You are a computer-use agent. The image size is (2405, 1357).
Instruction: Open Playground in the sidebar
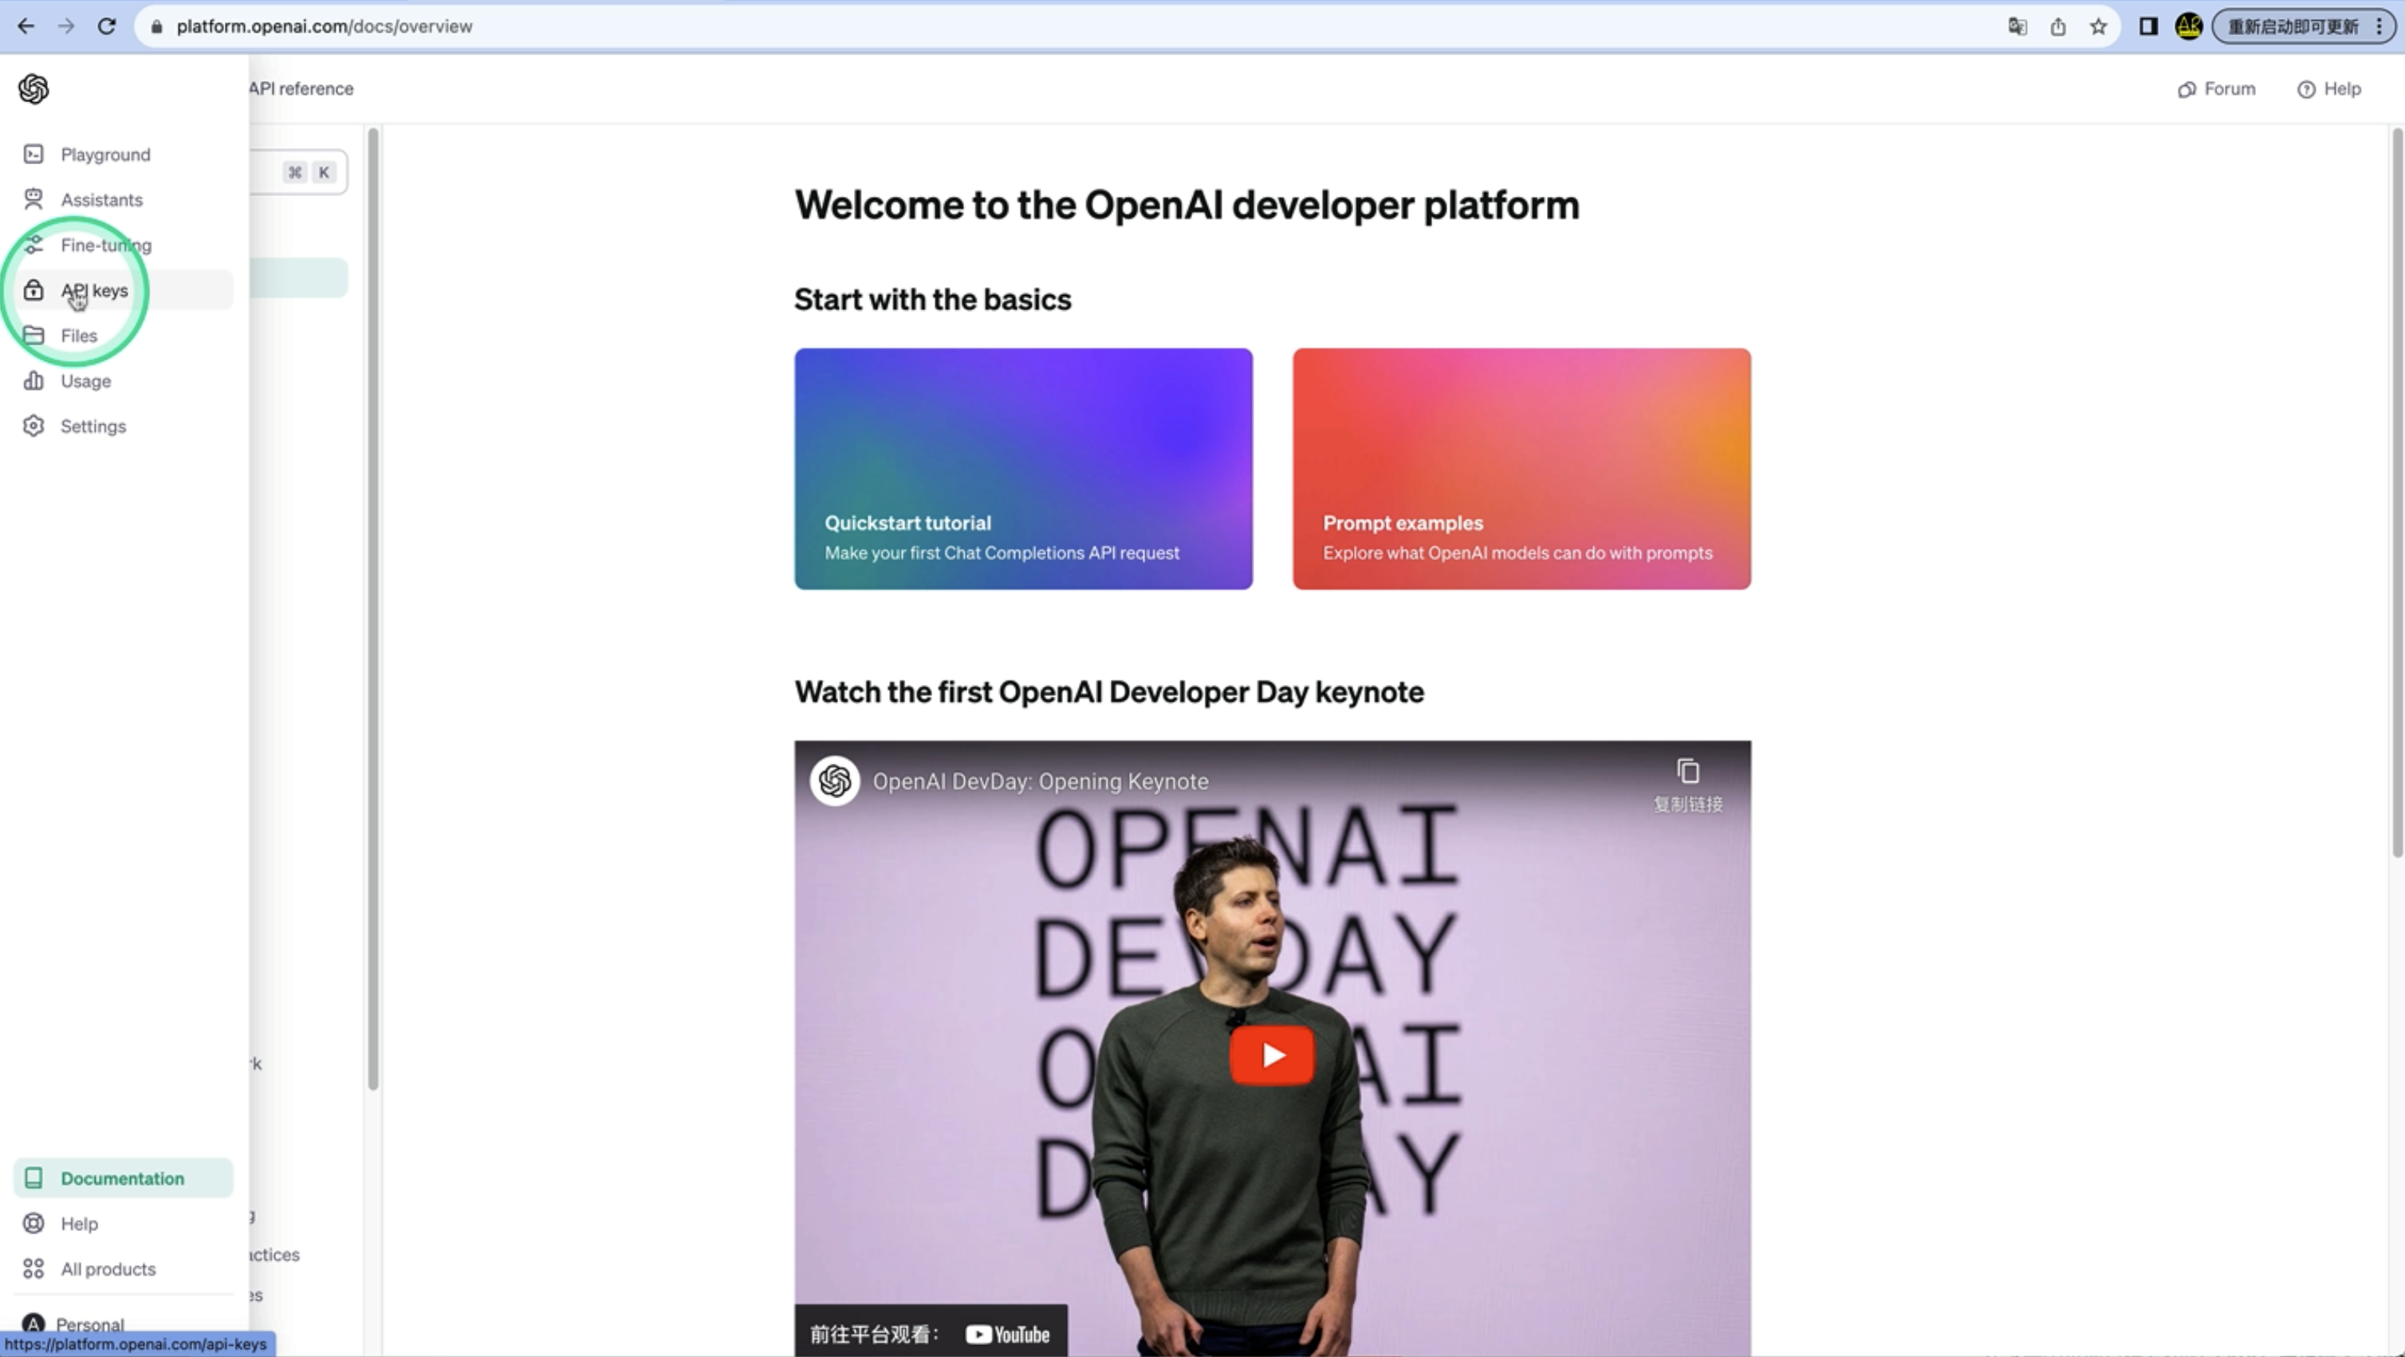(x=124, y=154)
